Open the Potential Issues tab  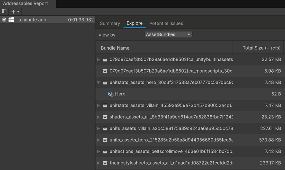point(166,23)
